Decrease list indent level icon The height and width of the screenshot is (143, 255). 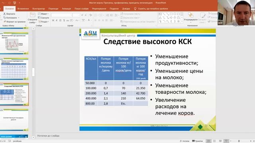pos(108,15)
